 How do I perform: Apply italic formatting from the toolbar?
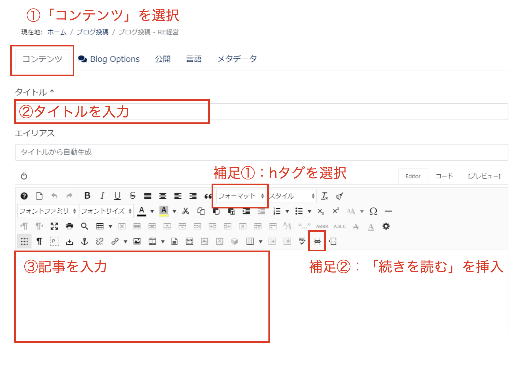tap(102, 196)
